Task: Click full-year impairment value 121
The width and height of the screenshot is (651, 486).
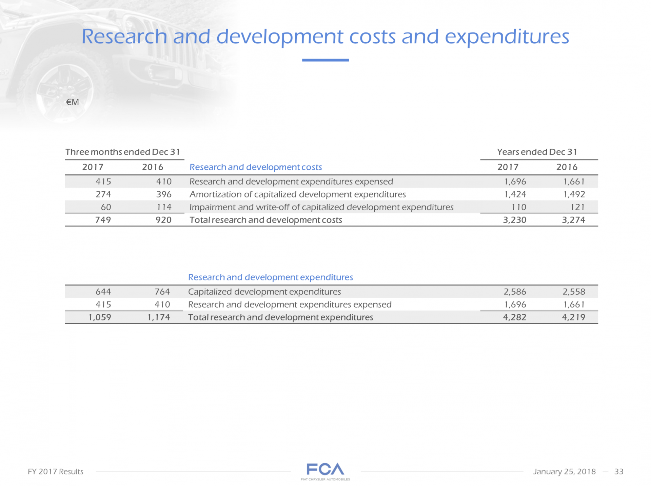Action: pos(578,207)
